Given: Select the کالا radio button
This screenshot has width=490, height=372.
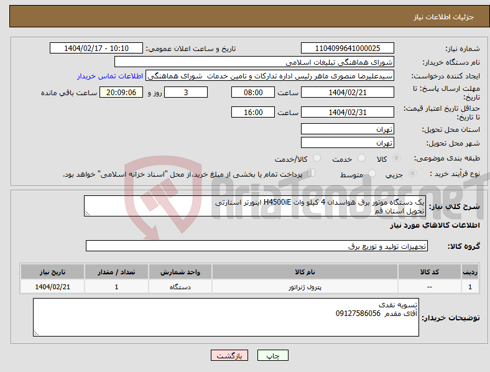Looking at the screenshot, I should (396, 158).
